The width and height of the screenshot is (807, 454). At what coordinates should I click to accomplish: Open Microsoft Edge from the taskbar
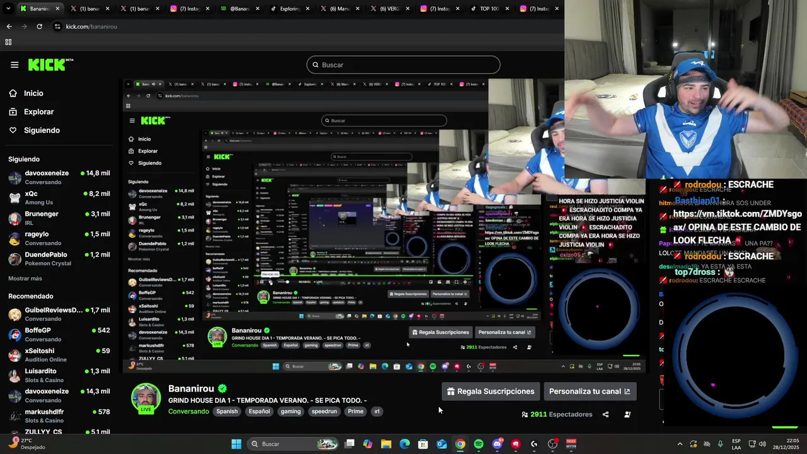coord(405,444)
